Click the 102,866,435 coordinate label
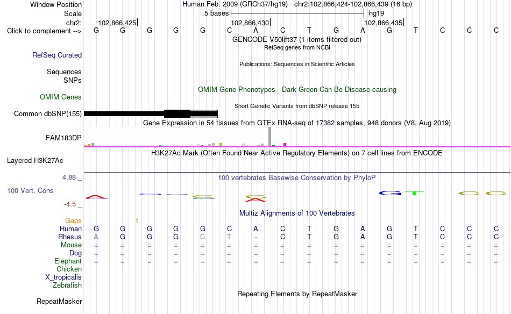The image size is (511, 314). click(x=383, y=23)
